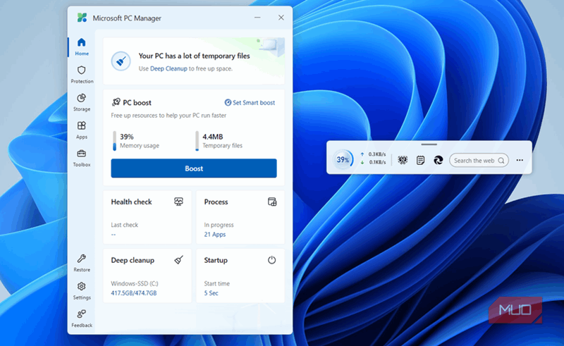564x346 pixels.
Task: Open Set Smart boost option
Action: [250, 103]
